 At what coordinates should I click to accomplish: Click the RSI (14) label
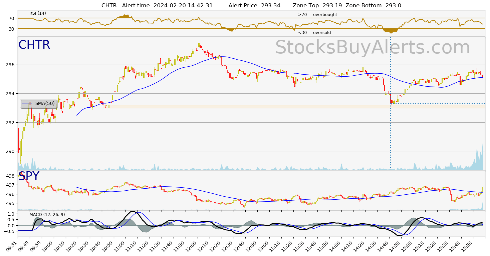pos(38,13)
